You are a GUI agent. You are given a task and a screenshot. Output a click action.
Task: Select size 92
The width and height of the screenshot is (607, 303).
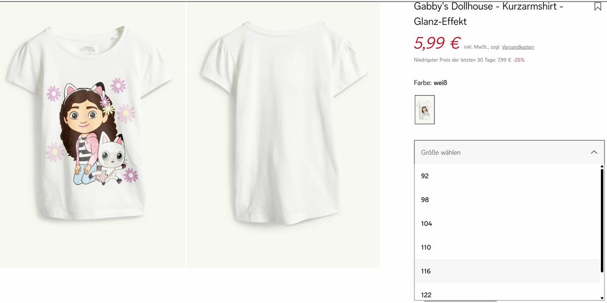click(x=425, y=176)
